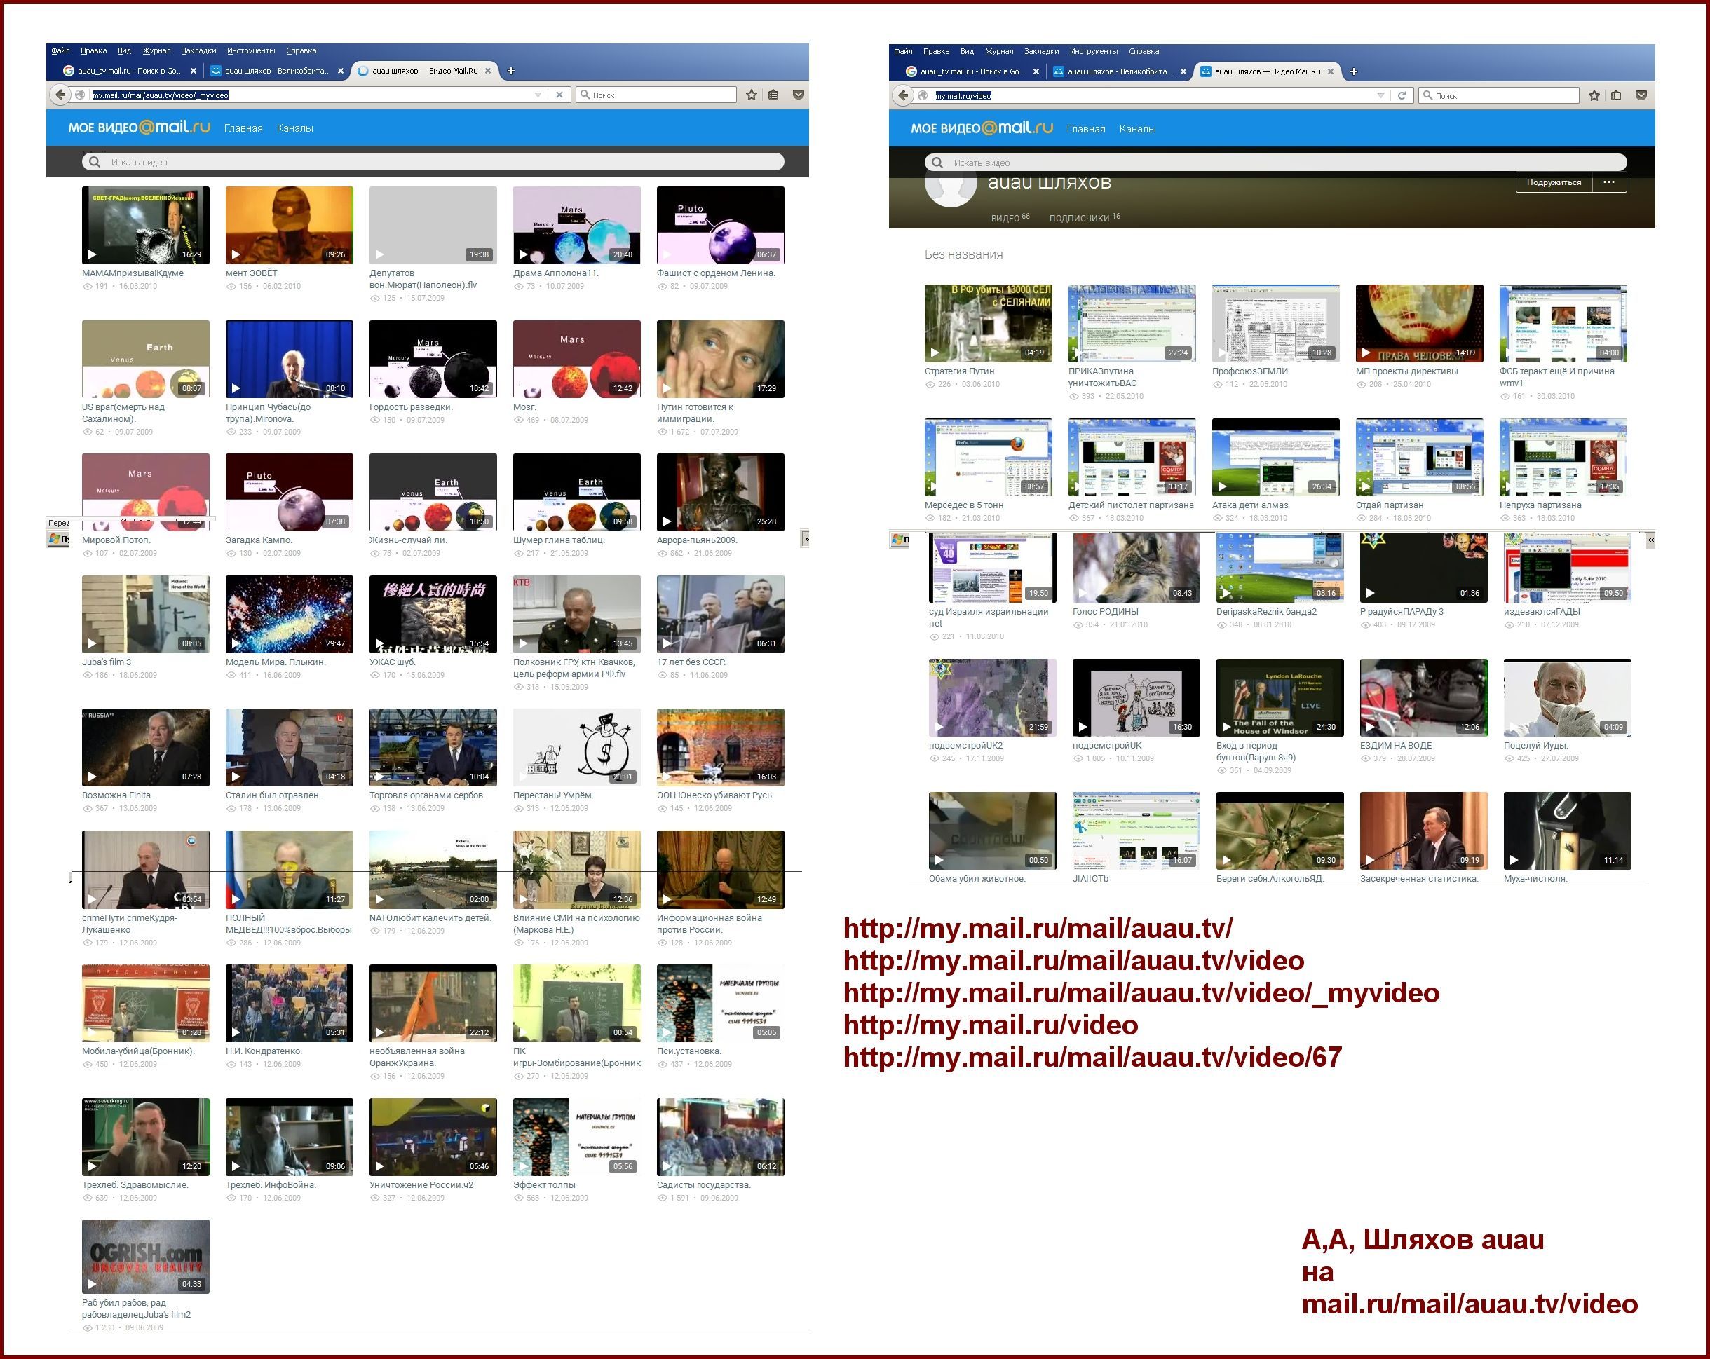Click the 'Подружиться' button

tap(1554, 182)
